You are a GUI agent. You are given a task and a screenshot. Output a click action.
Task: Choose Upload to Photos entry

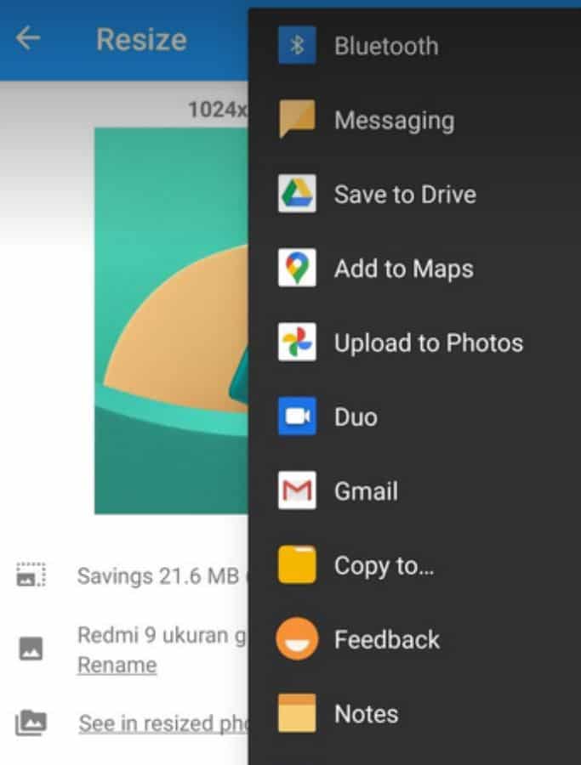[428, 343]
